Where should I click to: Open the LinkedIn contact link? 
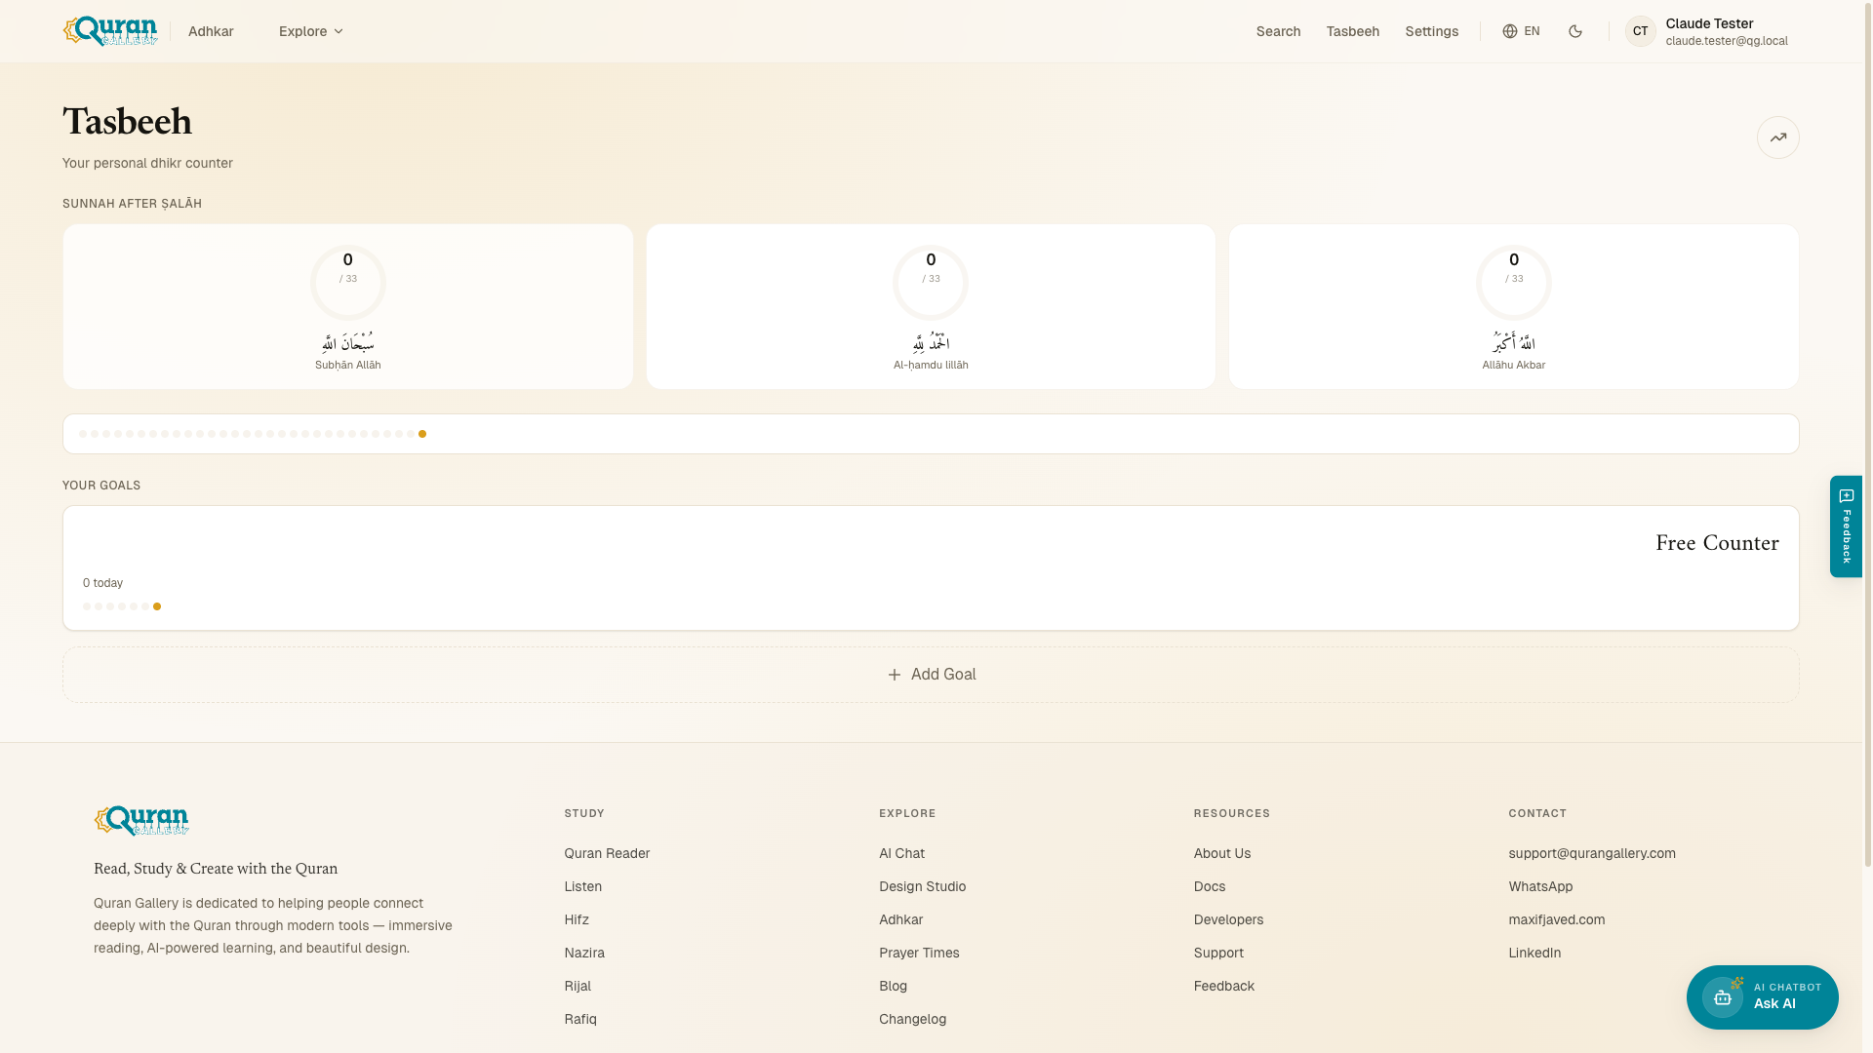point(1534,953)
